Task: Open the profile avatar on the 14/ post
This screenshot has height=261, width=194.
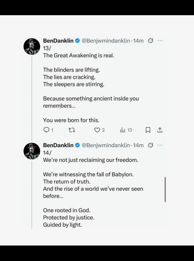Action: click(32, 151)
